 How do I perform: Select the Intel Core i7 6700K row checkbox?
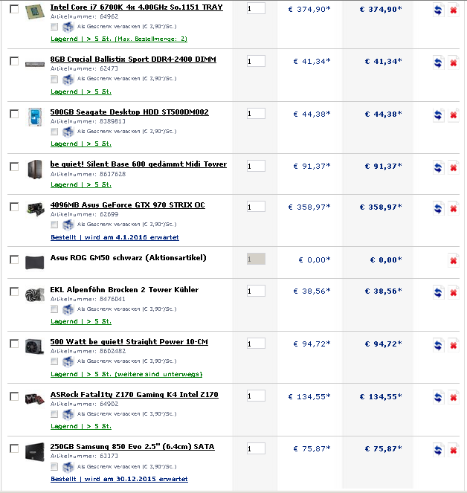(x=14, y=9)
